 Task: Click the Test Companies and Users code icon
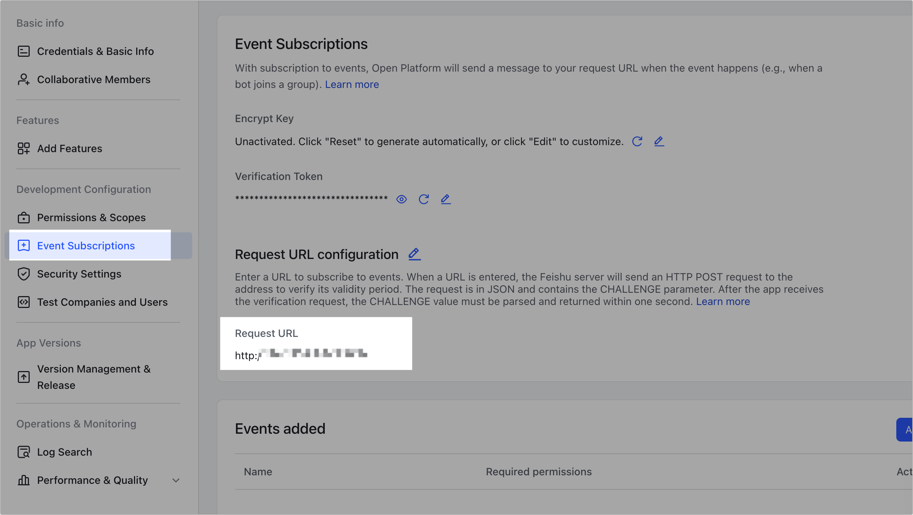pyautogui.click(x=24, y=302)
